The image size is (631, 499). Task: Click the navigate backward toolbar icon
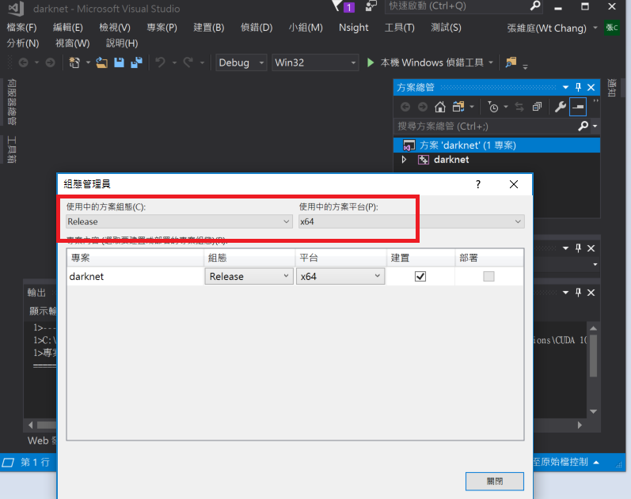pyautogui.click(x=23, y=62)
